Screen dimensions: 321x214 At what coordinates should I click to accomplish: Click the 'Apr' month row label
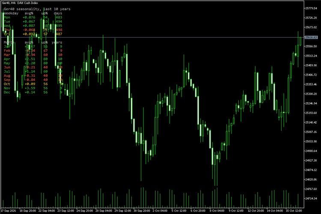tap(7, 59)
